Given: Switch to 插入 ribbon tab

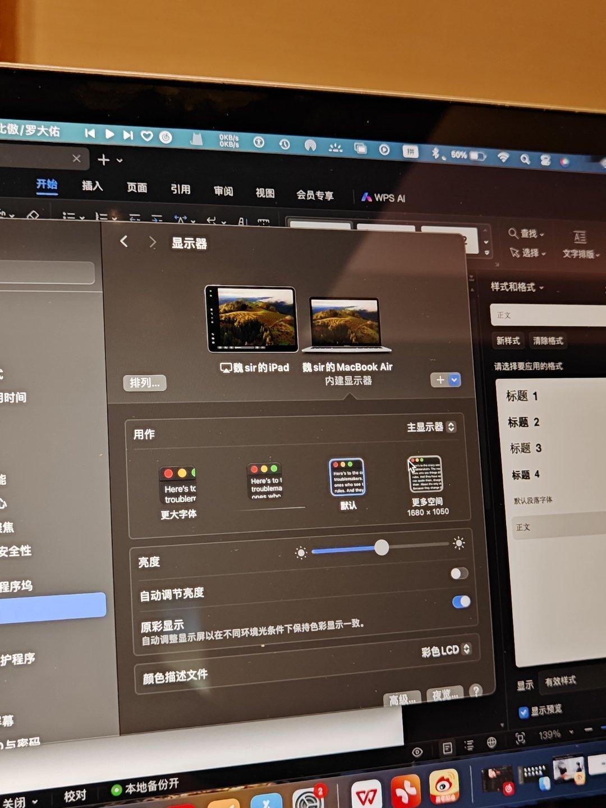Looking at the screenshot, I should [92, 186].
